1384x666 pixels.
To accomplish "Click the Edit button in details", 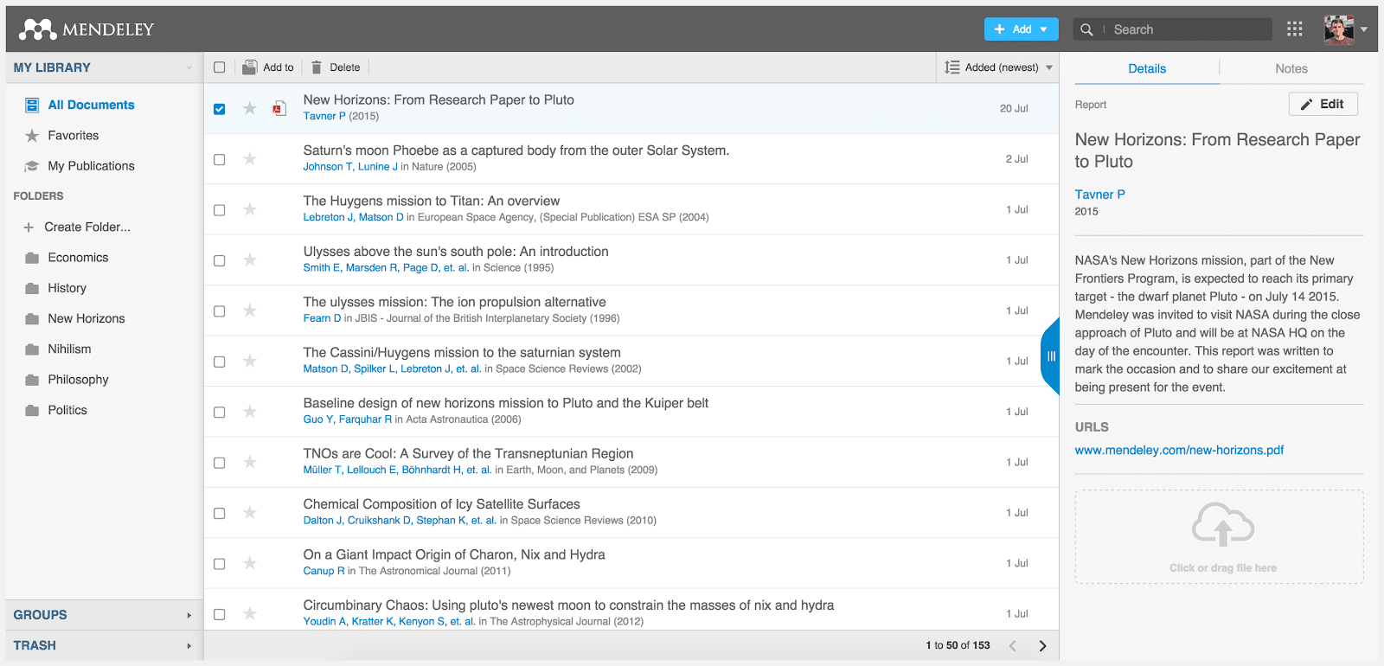I will 1323,104.
